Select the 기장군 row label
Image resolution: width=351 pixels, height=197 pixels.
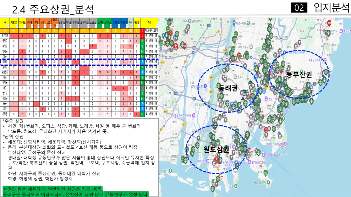(x=5, y=114)
